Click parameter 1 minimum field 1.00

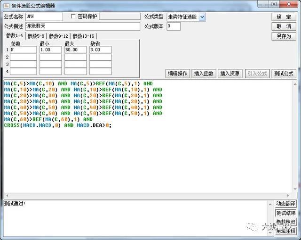click(51, 50)
